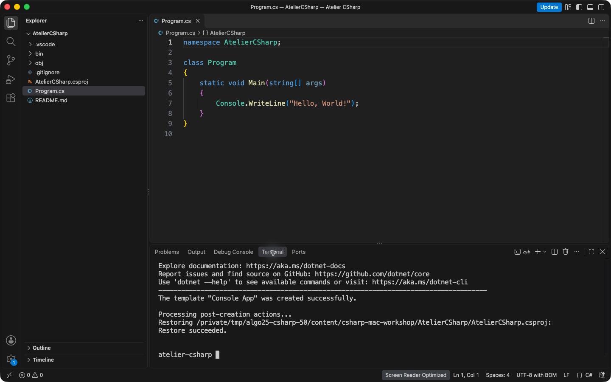Open the Explorer view in activity bar

click(x=11, y=23)
